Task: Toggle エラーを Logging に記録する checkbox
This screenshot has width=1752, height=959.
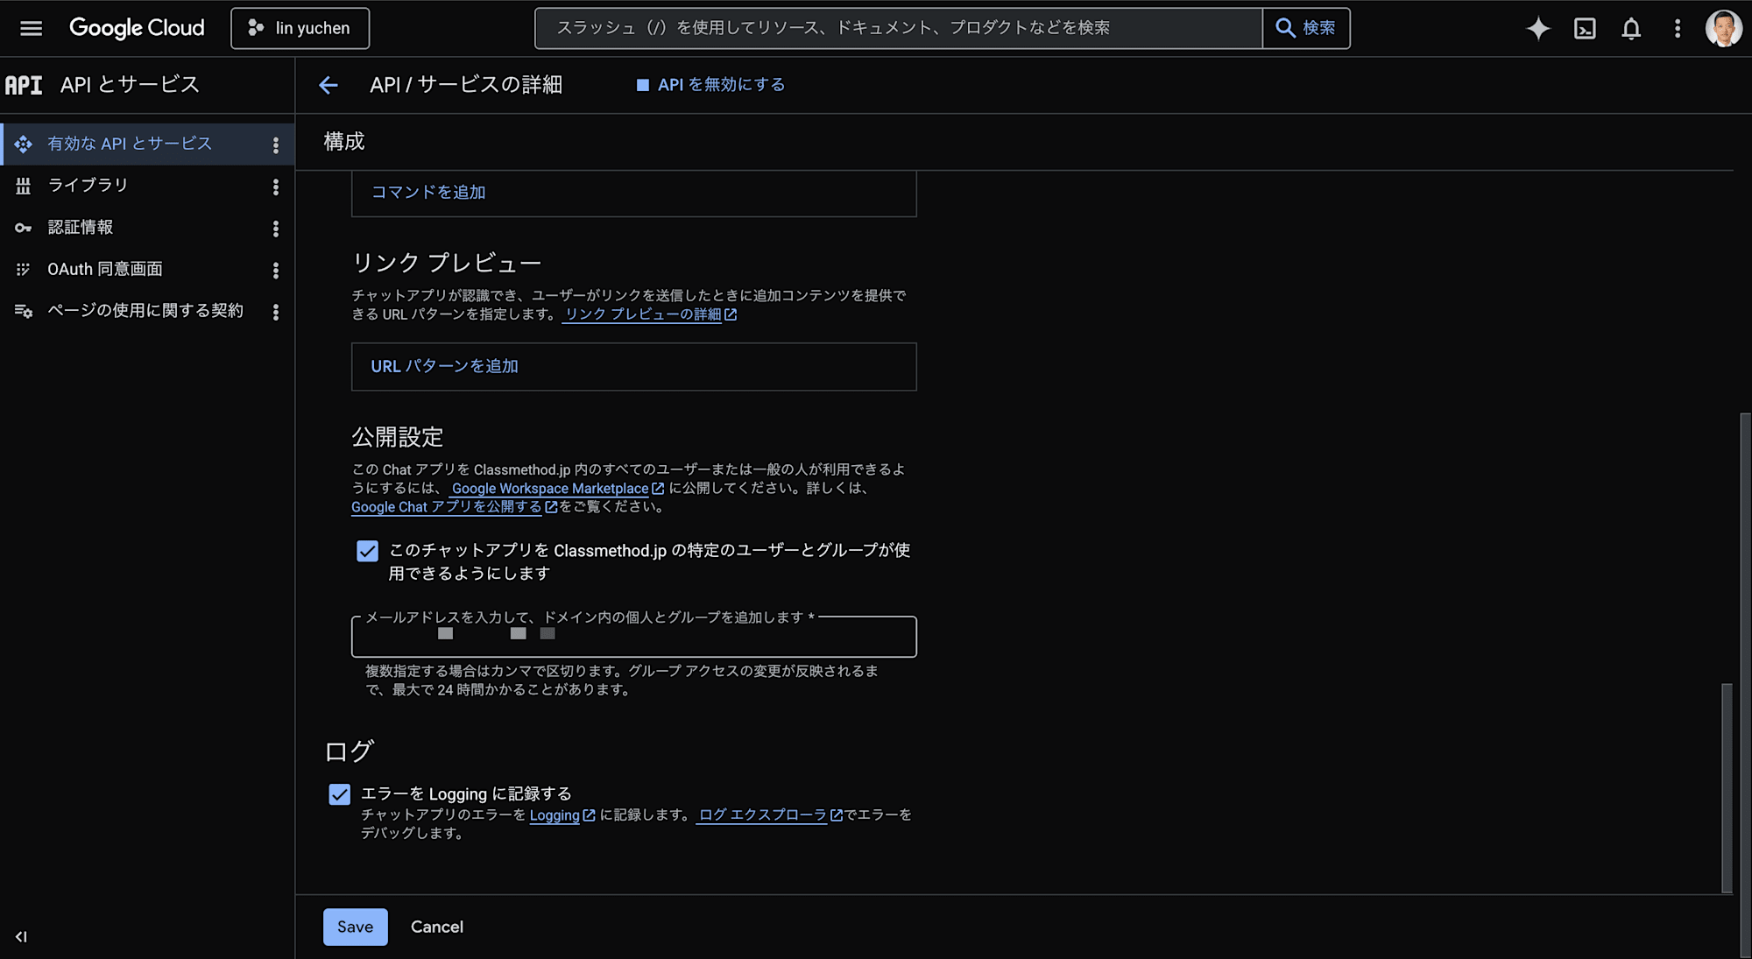Action: [x=339, y=794]
